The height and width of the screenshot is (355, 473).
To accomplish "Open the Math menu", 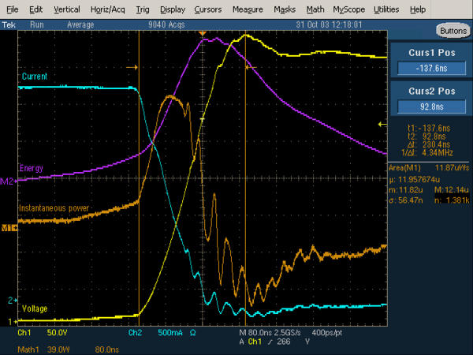I will [315, 9].
